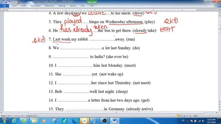Viewport: 221px width, 124px height.
Task: Switch to Full Screen Reading view
Action: 181,116
